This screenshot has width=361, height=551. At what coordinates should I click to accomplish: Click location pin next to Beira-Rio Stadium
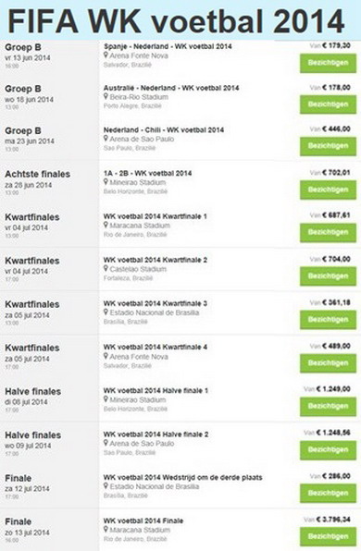click(106, 97)
